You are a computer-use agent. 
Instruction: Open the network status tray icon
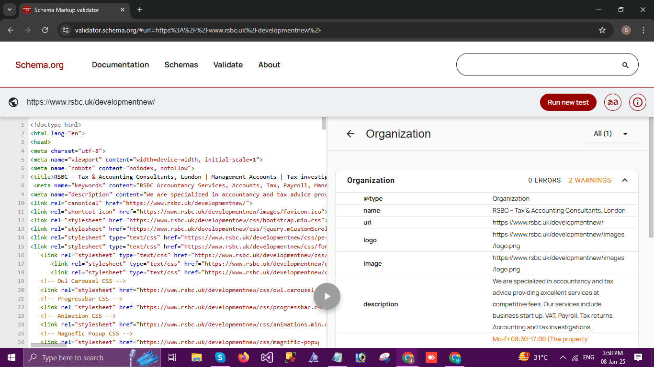[x=575, y=357]
